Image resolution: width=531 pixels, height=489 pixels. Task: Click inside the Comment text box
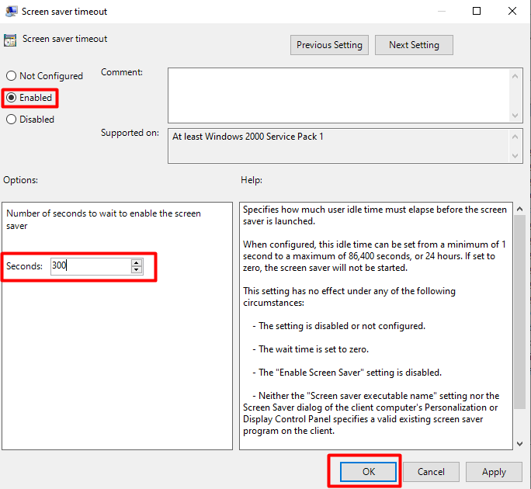point(338,94)
